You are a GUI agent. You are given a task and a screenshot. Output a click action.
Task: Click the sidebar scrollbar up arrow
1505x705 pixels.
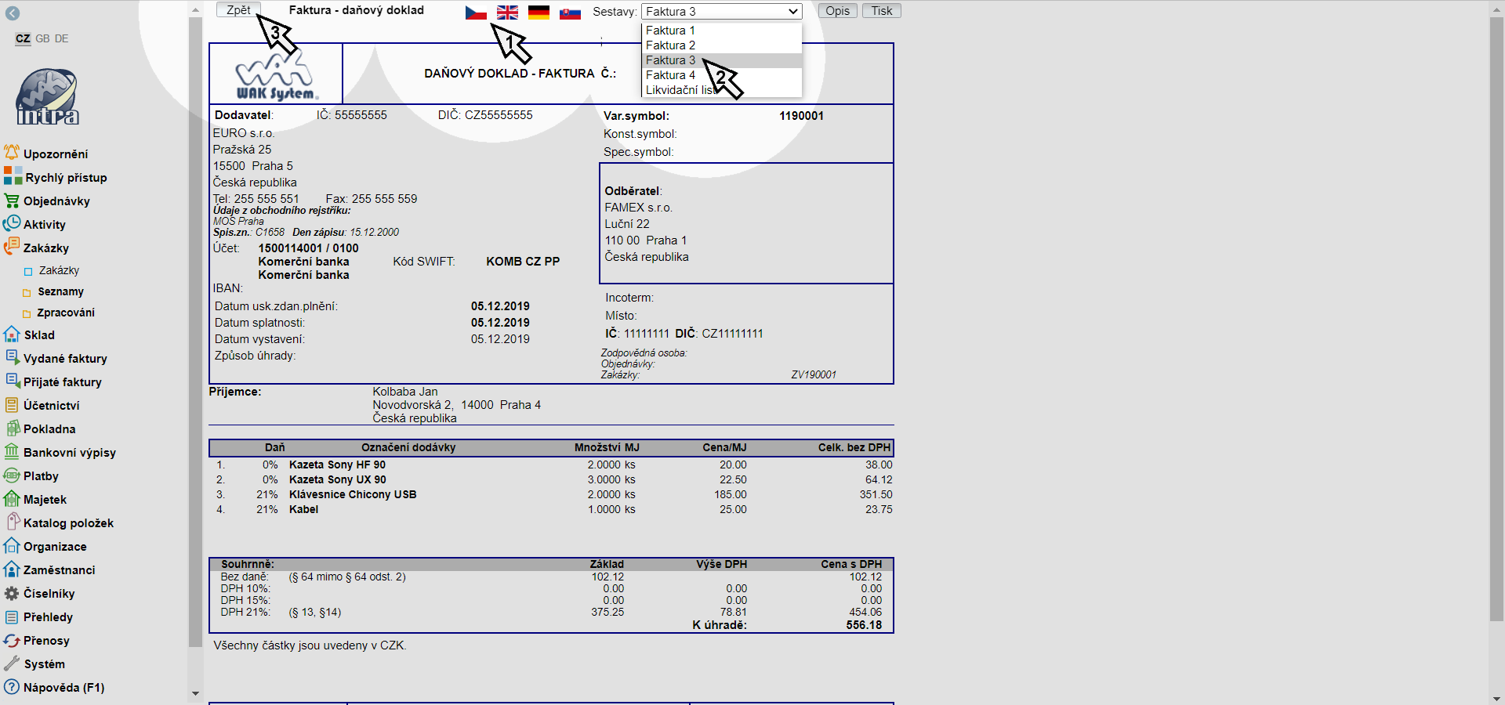[195, 10]
